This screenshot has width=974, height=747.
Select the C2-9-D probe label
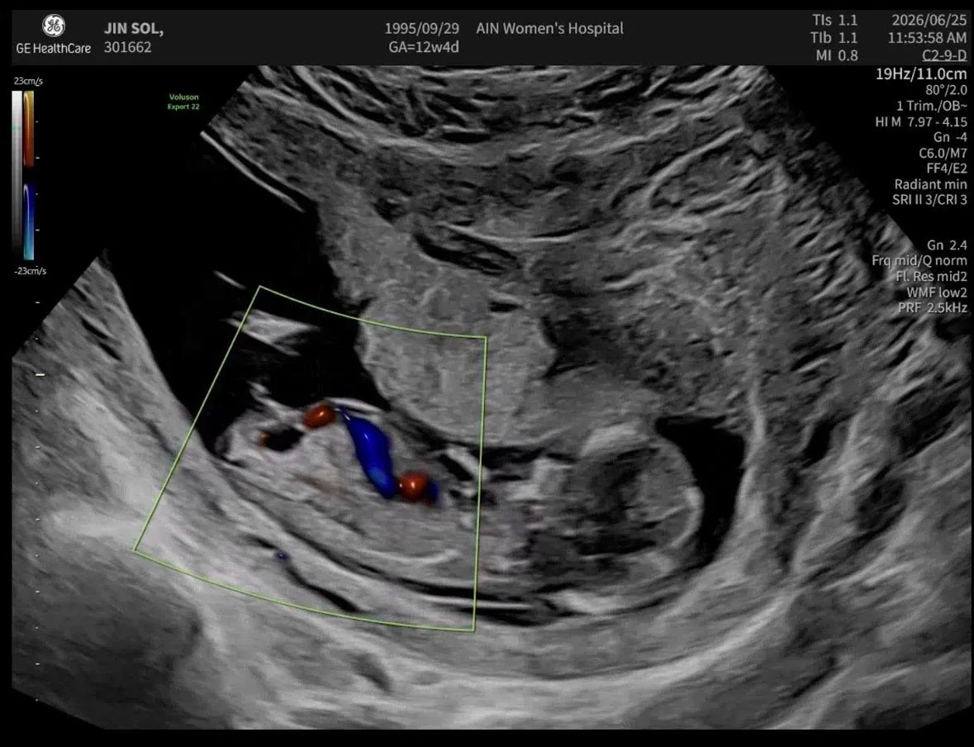click(944, 55)
